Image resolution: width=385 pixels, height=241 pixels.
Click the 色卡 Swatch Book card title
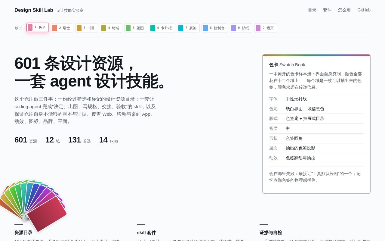coord(287,65)
